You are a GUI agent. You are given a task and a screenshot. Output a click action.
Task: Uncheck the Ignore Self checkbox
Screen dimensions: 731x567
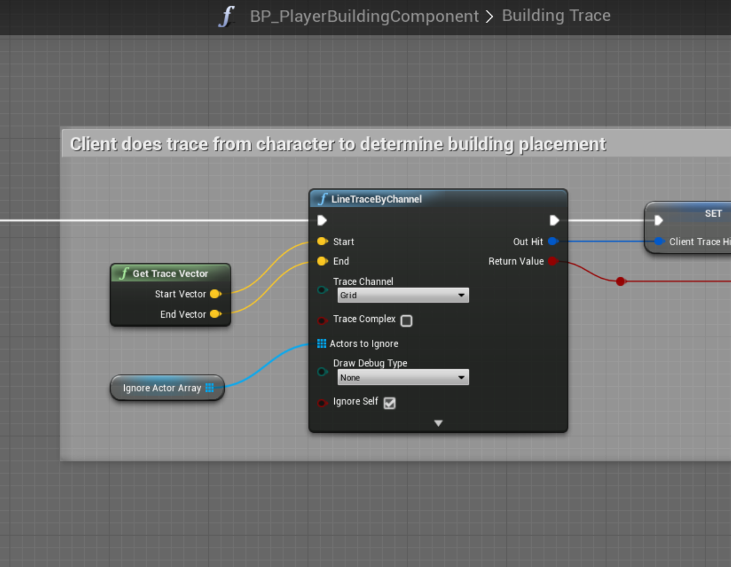coord(389,403)
